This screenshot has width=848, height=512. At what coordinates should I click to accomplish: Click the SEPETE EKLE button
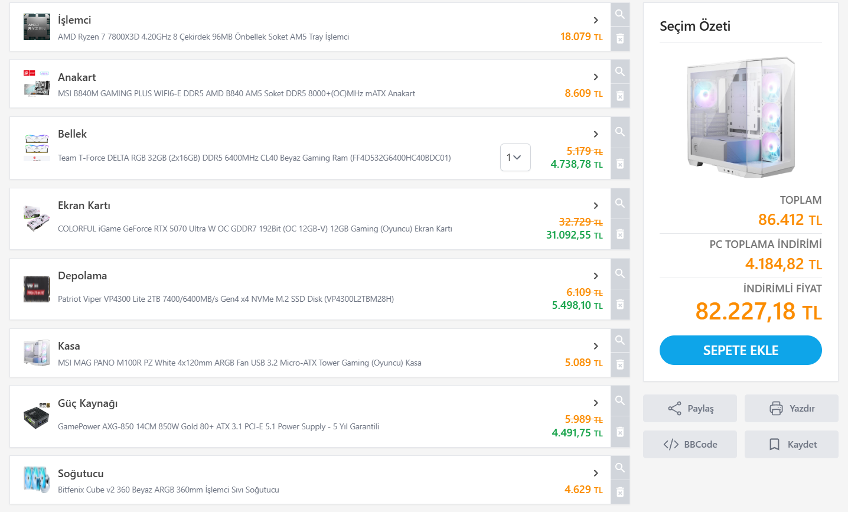(741, 350)
